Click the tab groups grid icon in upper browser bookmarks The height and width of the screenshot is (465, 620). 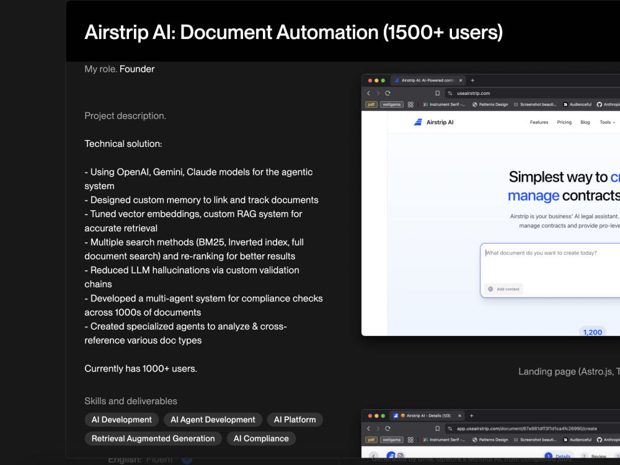pyautogui.click(x=410, y=104)
